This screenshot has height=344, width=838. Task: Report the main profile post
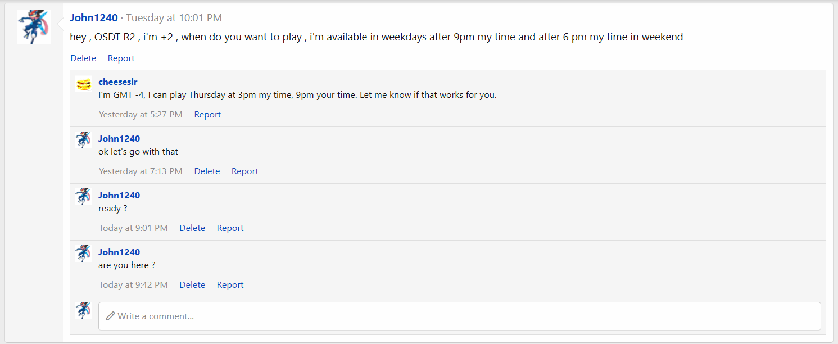click(121, 58)
